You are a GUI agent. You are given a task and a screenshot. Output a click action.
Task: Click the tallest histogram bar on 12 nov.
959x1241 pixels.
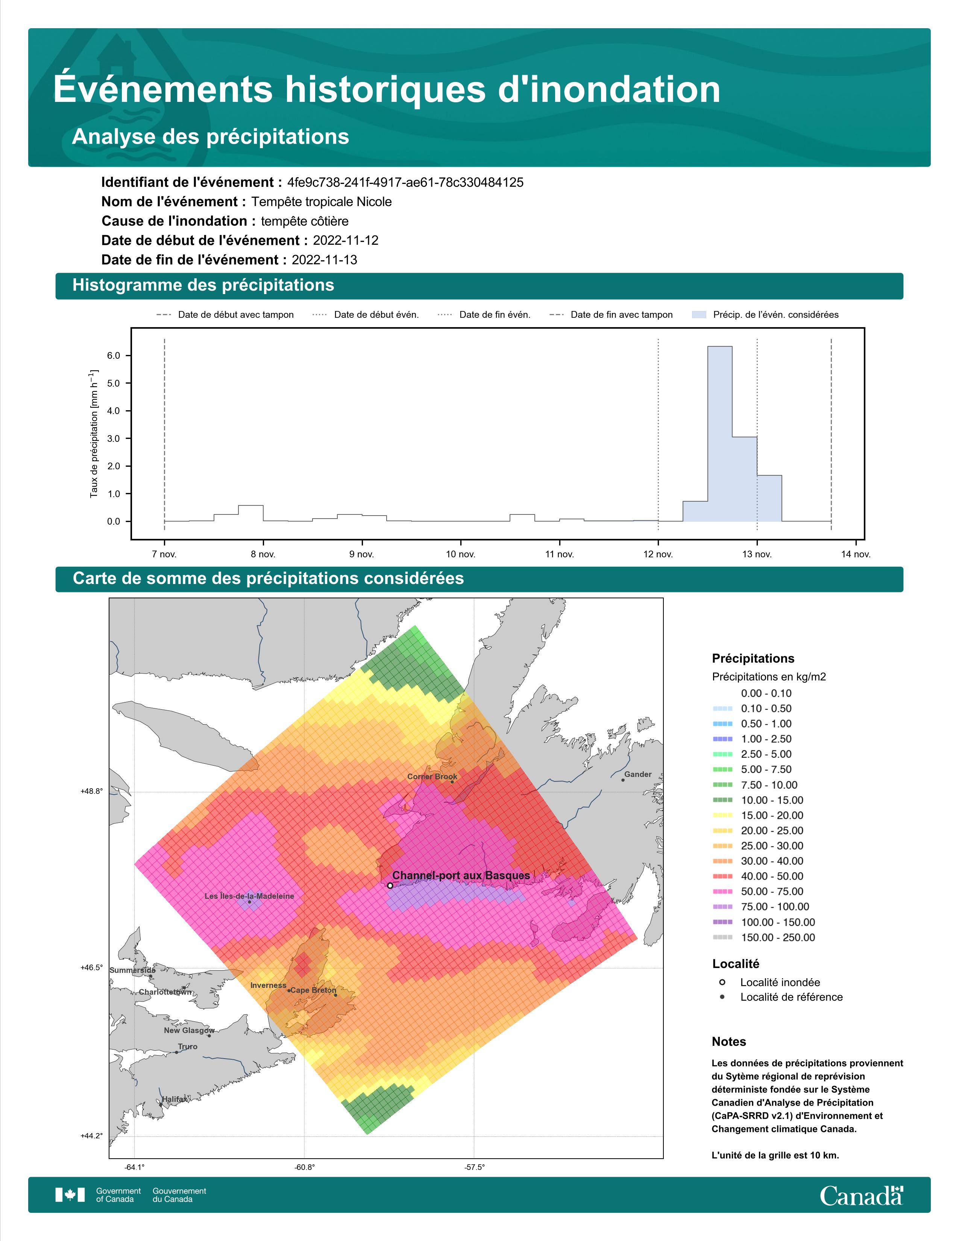point(720,434)
